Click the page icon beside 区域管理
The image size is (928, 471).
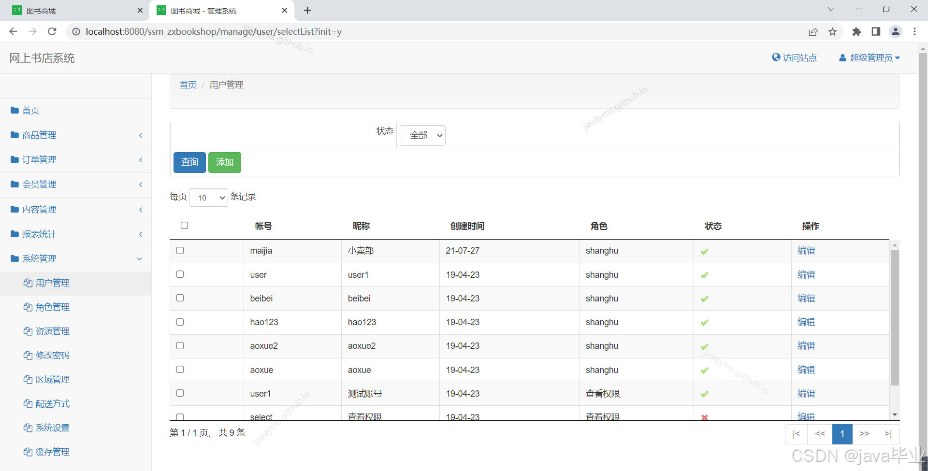[x=28, y=379]
